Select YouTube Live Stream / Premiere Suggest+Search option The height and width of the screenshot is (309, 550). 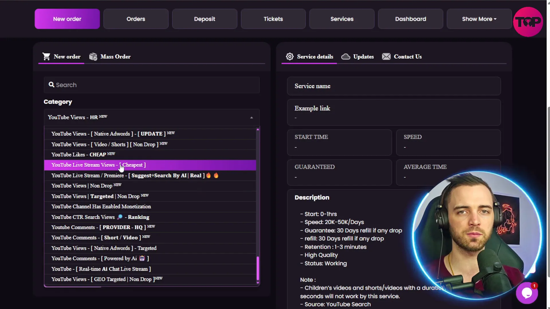tap(150, 176)
